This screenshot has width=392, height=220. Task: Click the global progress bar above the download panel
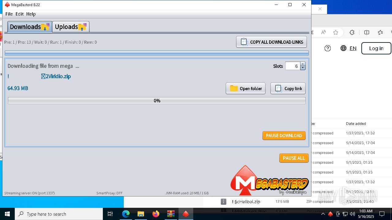[x=157, y=53]
